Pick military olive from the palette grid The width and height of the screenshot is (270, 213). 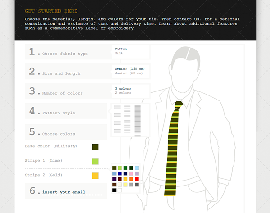click(x=114, y=168)
